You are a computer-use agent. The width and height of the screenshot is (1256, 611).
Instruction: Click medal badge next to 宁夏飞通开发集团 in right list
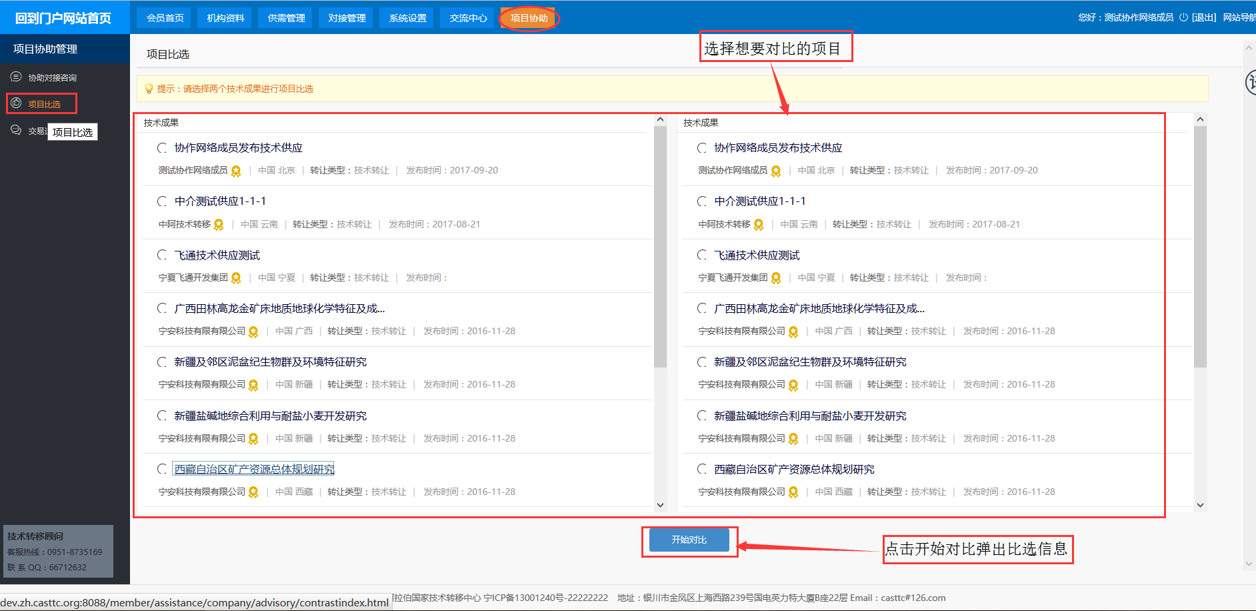point(776,278)
